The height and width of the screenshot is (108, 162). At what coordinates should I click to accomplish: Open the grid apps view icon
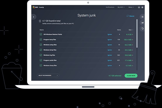(x=142, y=17)
